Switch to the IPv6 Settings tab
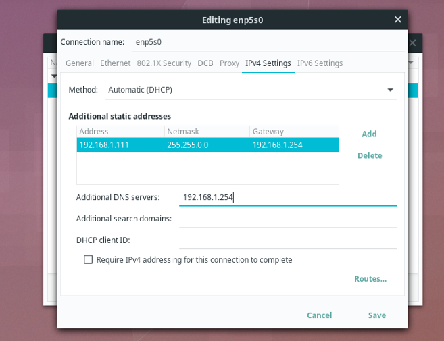 [320, 63]
